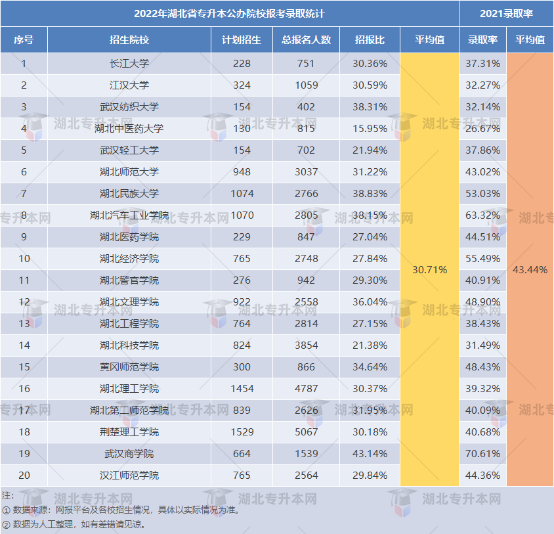Click the school name 湖北民族大学
Image resolution: width=554 pixels, height=534 pixels.
129,194
